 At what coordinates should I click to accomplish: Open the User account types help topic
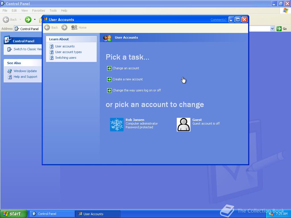click(x=68, y=52)
